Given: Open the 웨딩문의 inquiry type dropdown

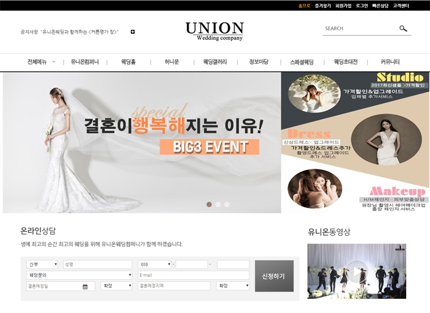Looking at the screenshot, I should click(x=79, y=275).
